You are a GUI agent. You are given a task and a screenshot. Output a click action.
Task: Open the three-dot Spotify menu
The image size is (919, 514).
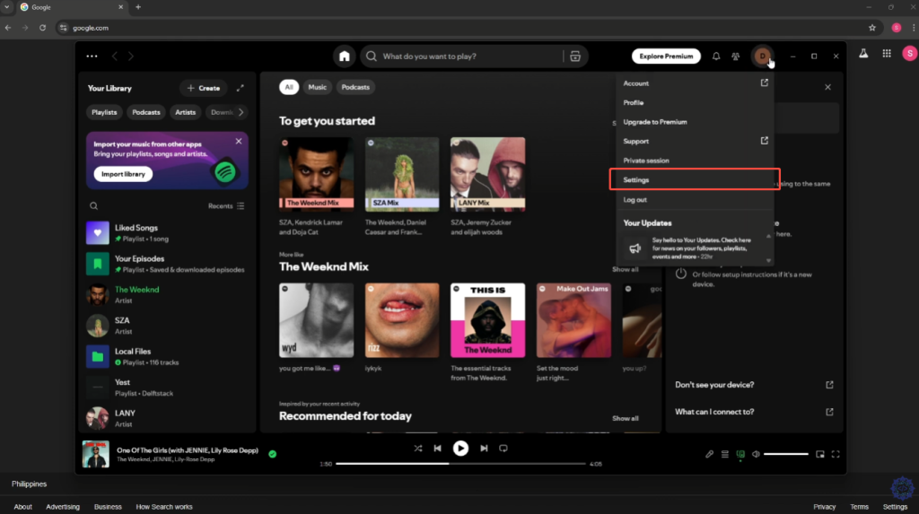coord(92,57)
